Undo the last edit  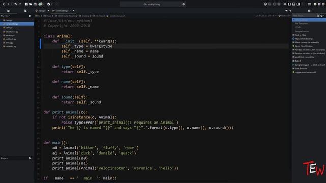click(x=16, y=4)
